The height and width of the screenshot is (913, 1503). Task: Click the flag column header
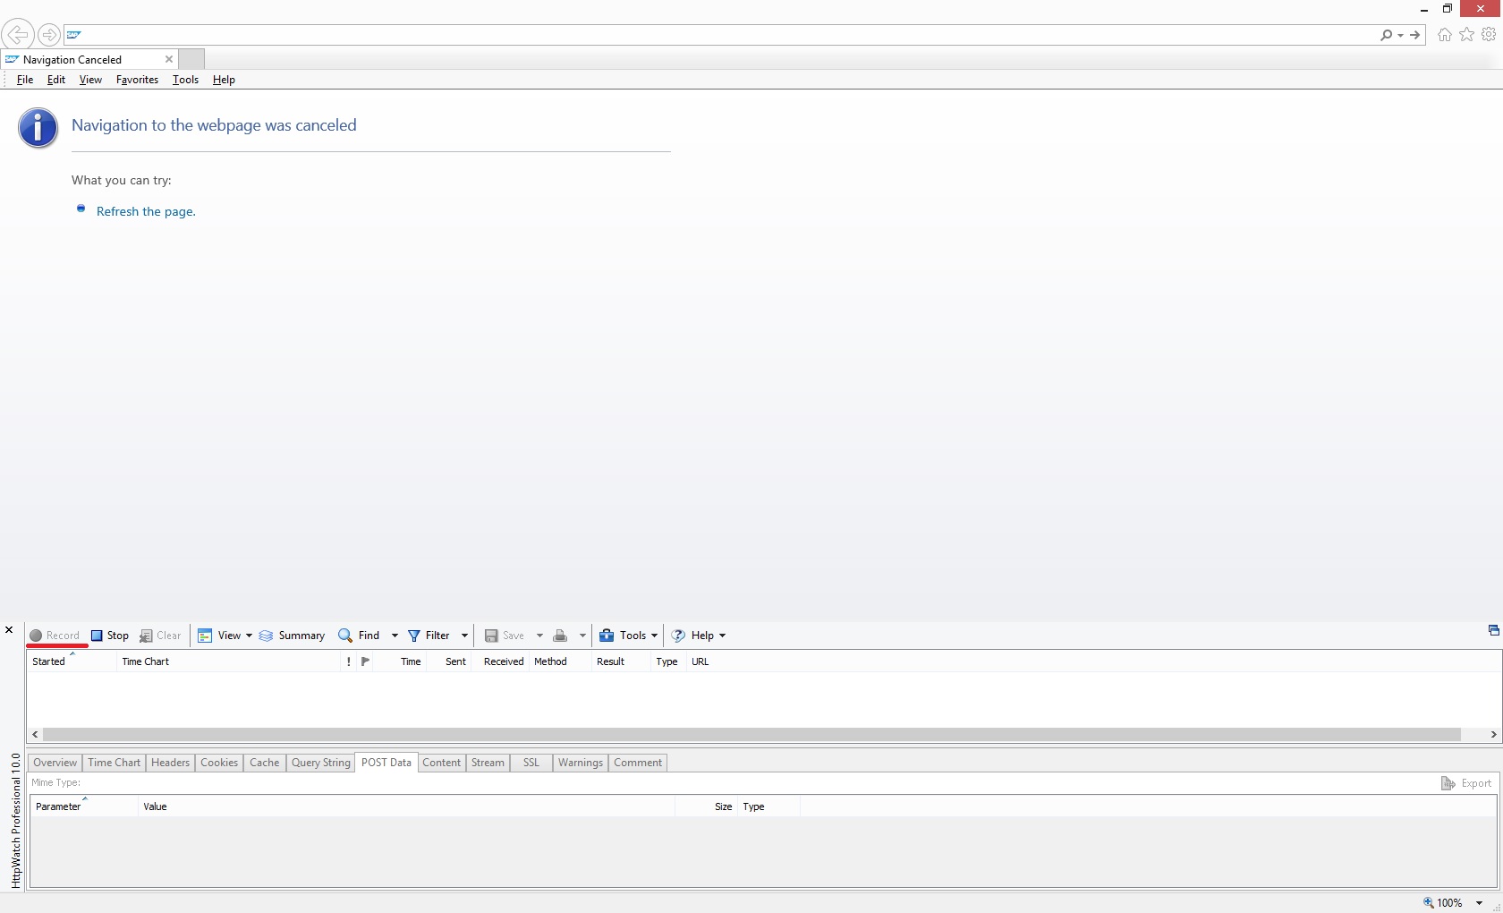(365, 661)
